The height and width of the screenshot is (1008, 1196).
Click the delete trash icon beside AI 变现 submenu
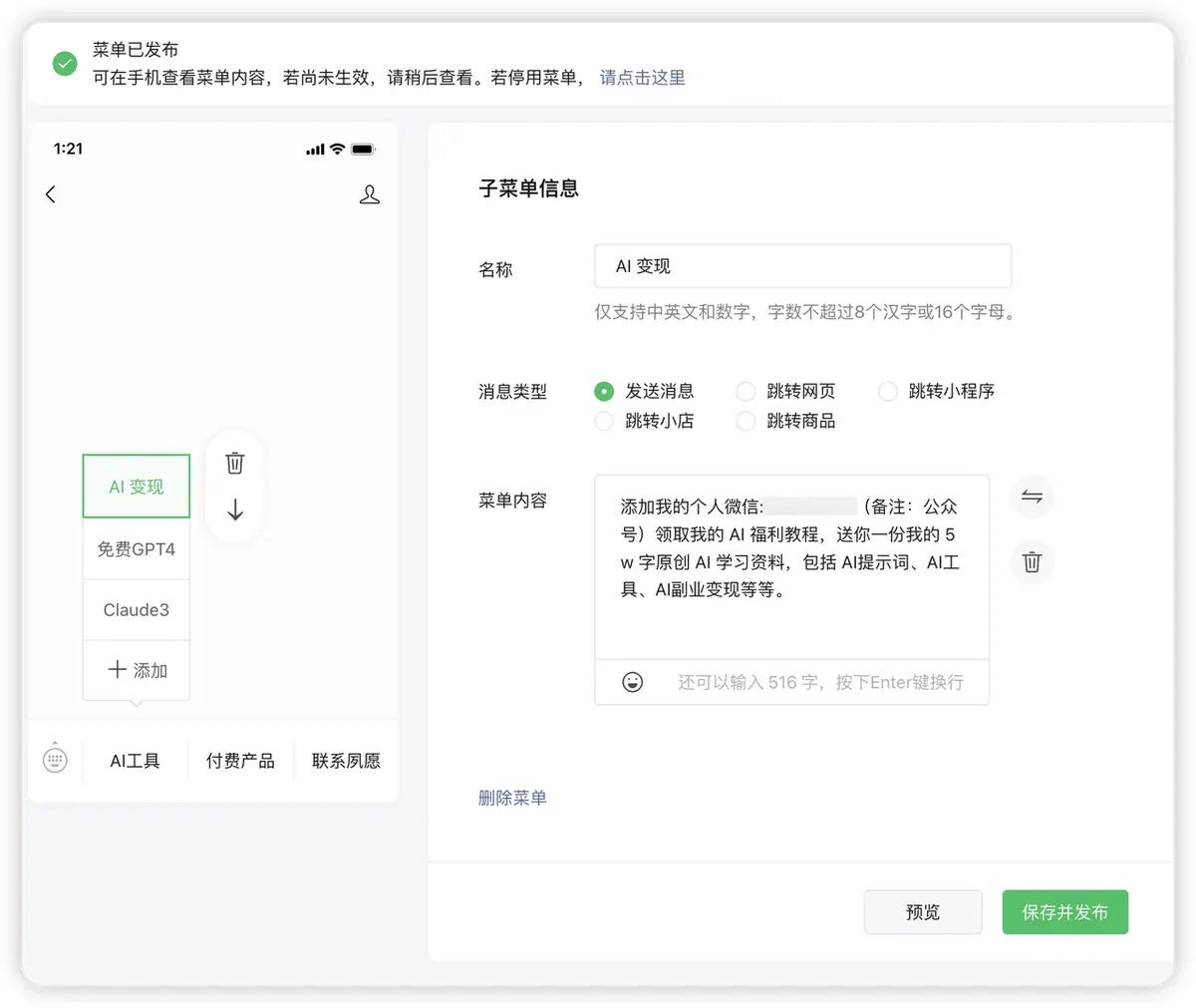tap(234, 463)
